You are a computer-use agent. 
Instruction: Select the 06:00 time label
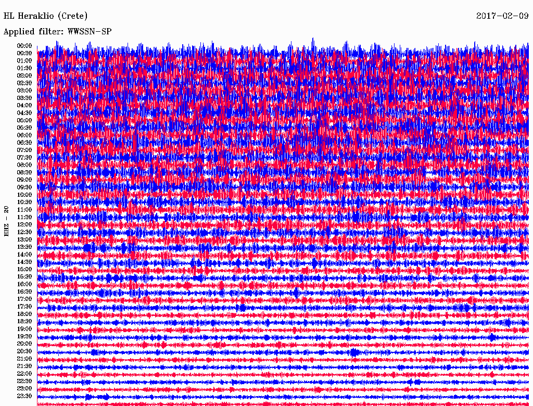pos(24,135)
